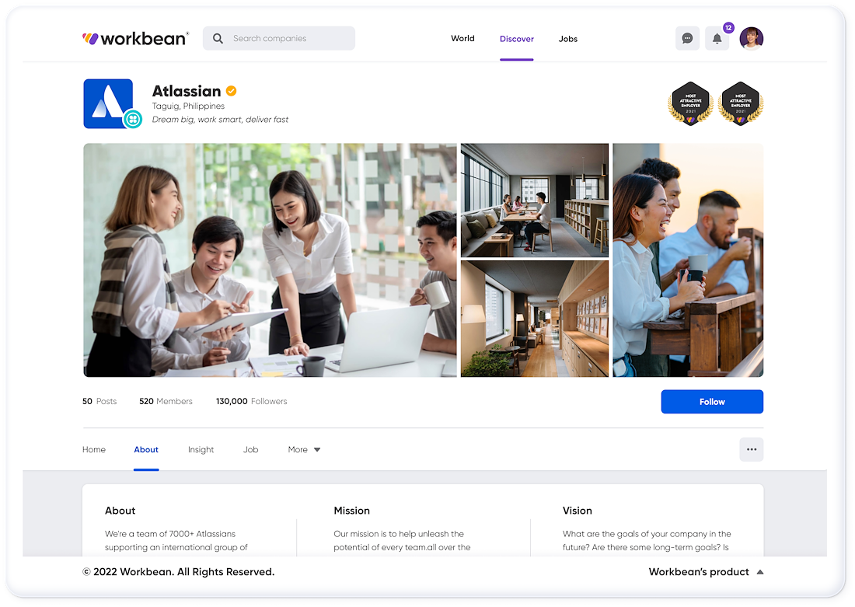Image resolution: width=855 pixels, height=607 pixels.
Task: Click the 2022 Workbean copyright text
Action: pos(178,571)
